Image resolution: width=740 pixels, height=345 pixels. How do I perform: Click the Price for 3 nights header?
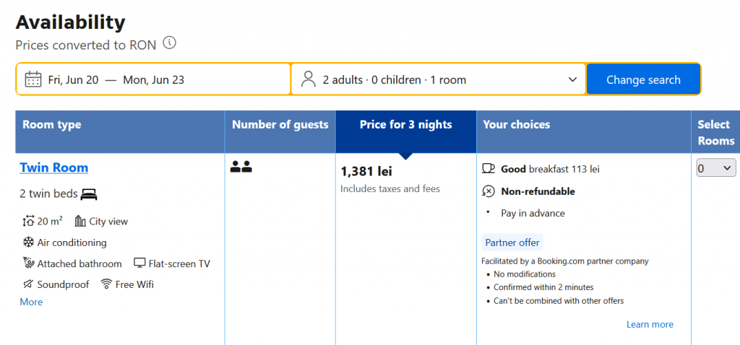pyautogui.click(x=405, y=125)
